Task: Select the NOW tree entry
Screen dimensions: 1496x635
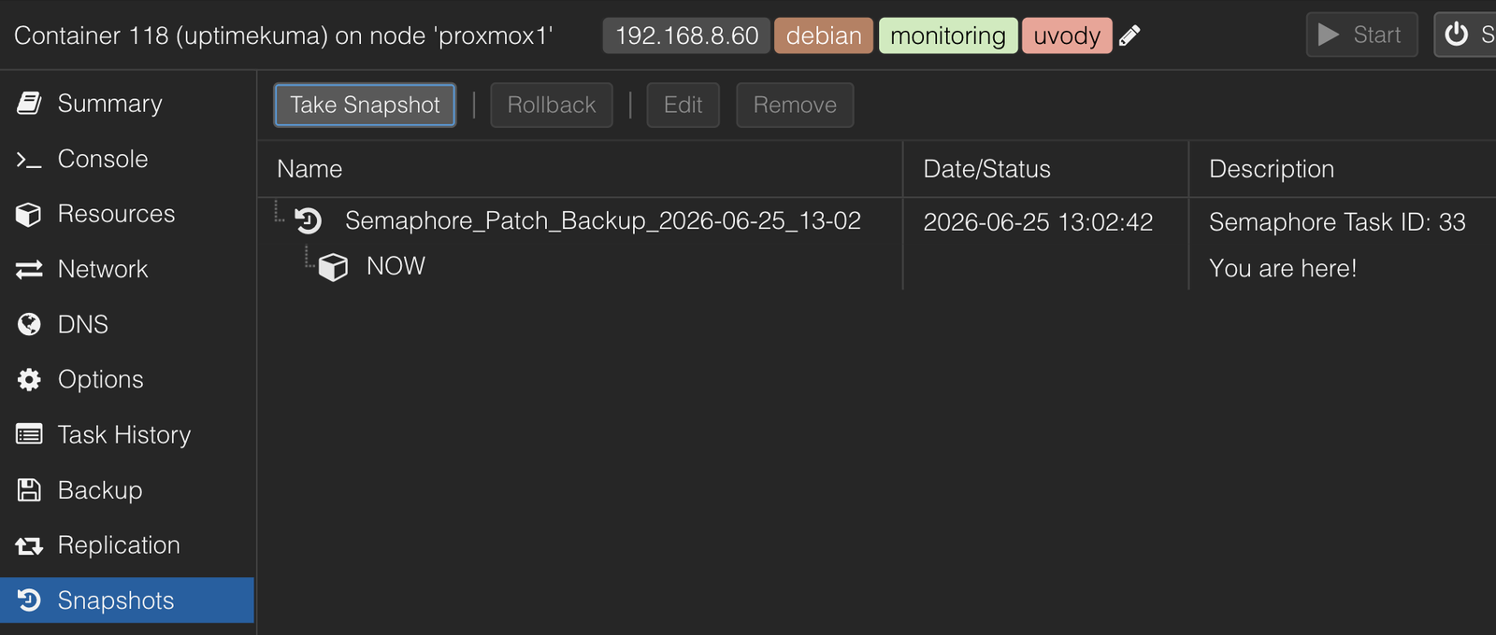Action: coord(396,266)
